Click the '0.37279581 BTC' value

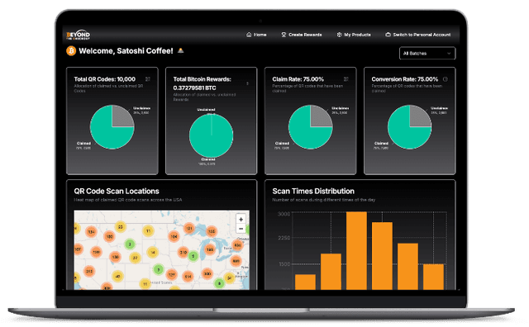point(195,88)
